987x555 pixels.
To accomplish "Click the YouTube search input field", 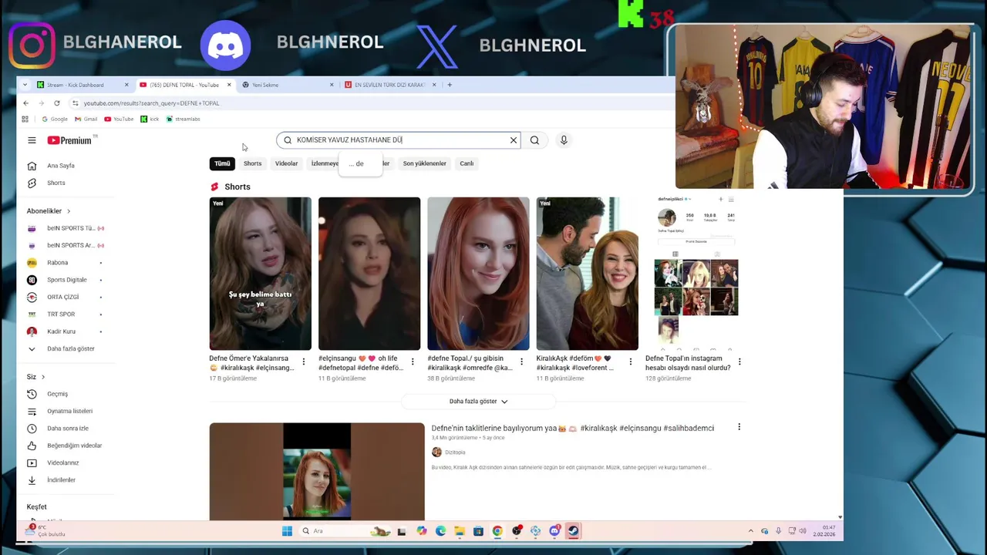I will click(398, 140).
